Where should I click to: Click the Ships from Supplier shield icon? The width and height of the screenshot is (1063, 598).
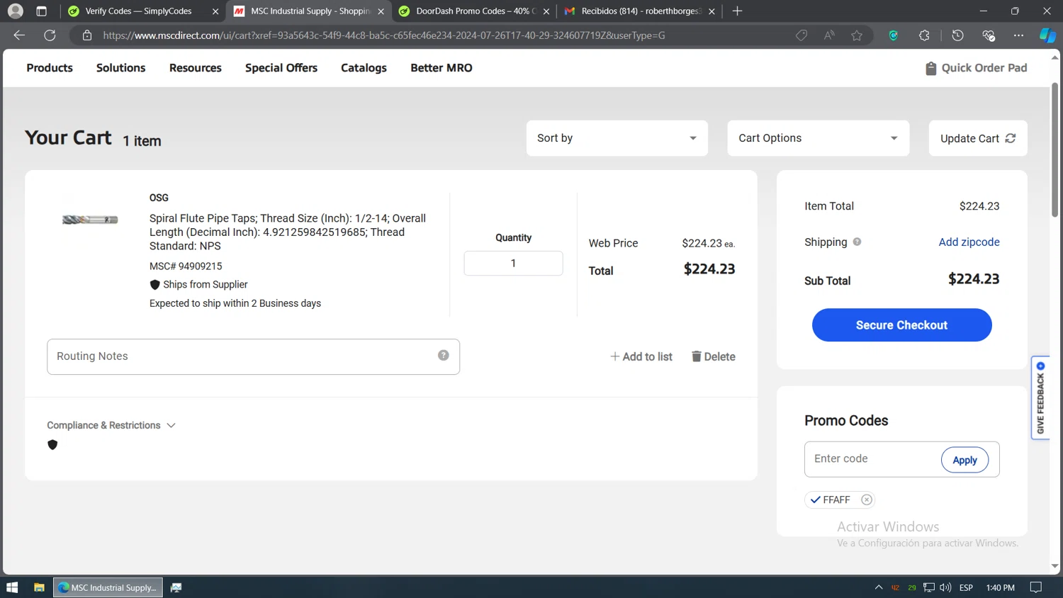[x=154, y=284]
